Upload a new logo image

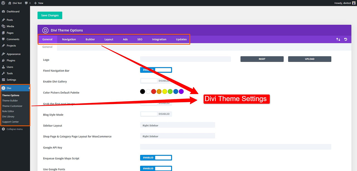309,59
